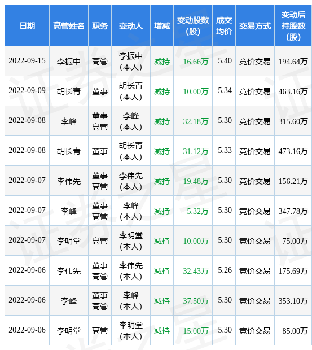Click 16.66万 green share change value

coord(196,62)
